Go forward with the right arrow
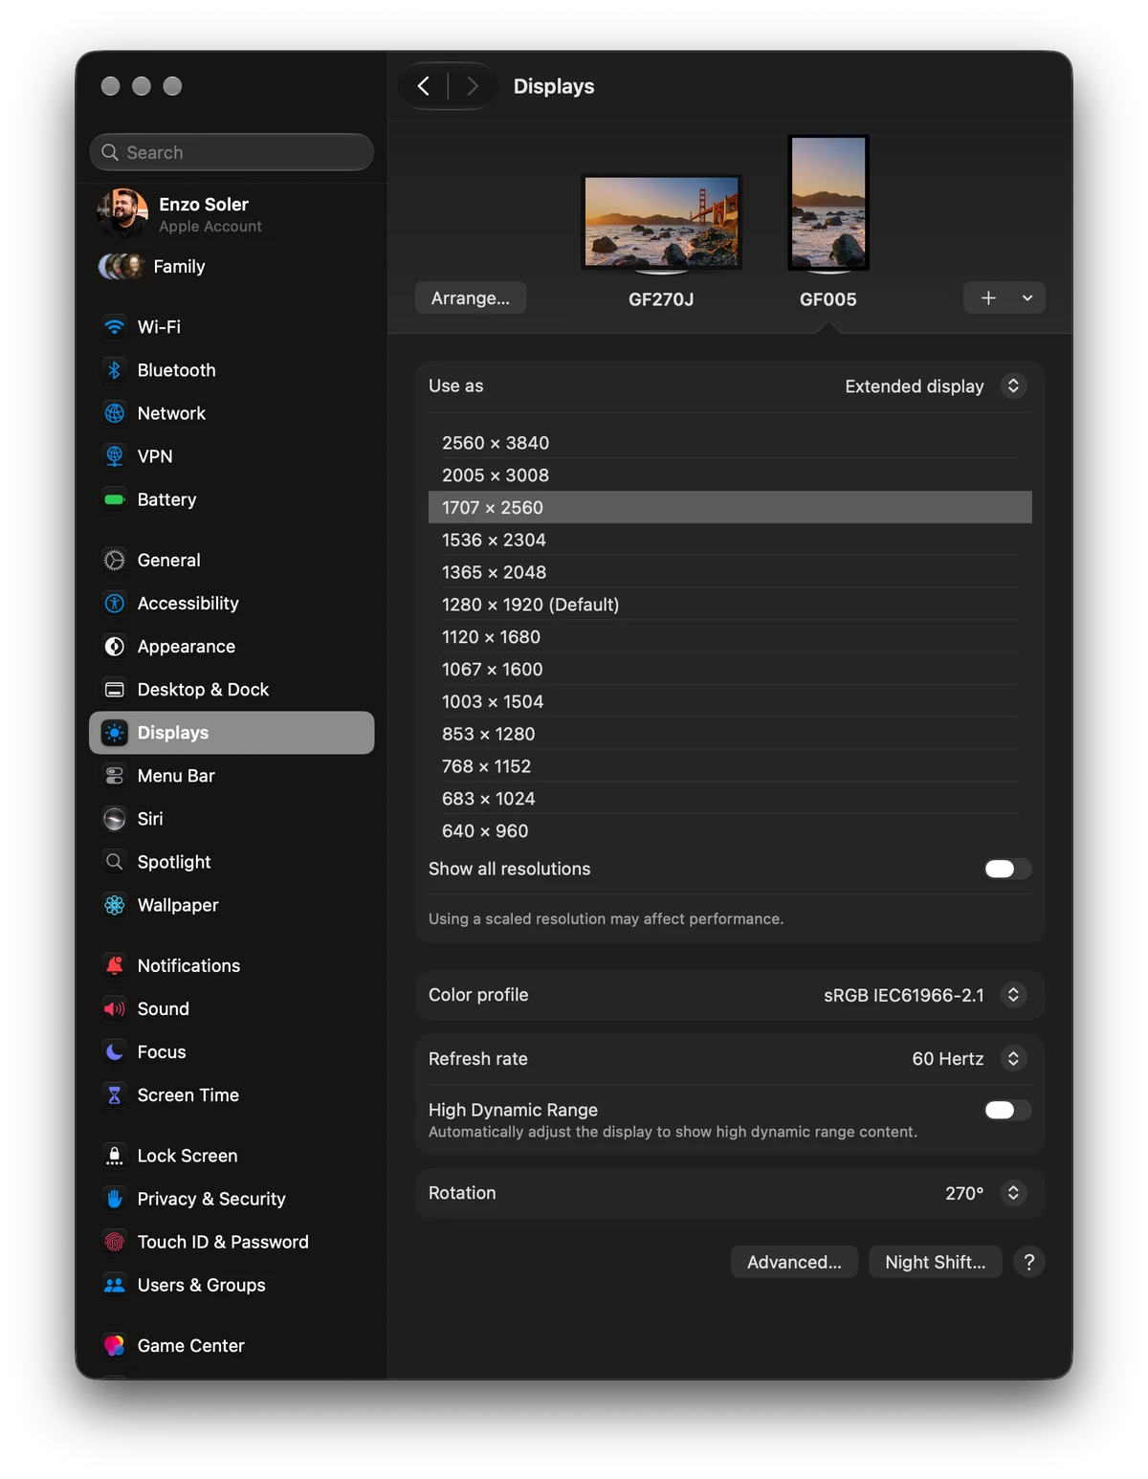The height and width of the screenshot is (1479, 1148). pyautogui.click(x=472, y=86)
